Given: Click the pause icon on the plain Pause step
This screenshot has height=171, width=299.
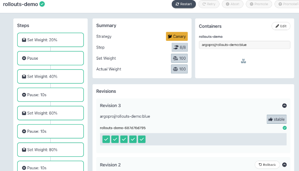Looking at the screenshot, I should (24, 58).
